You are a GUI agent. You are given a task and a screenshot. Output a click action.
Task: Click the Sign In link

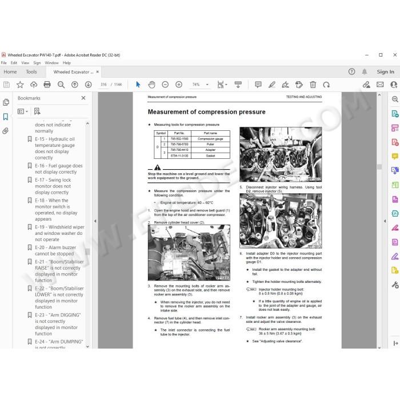pyautogui.click(x=386, y=72)
